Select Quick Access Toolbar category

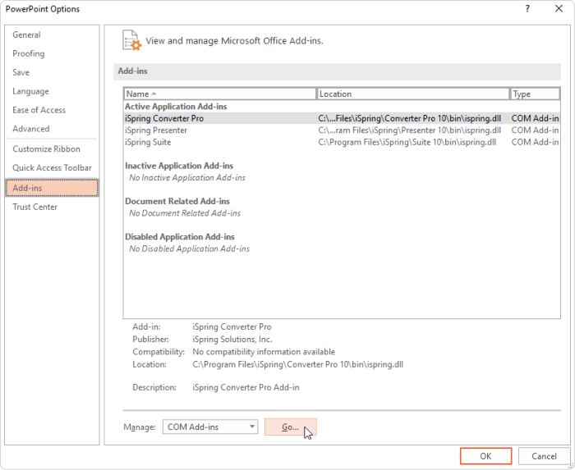(52, 167)
